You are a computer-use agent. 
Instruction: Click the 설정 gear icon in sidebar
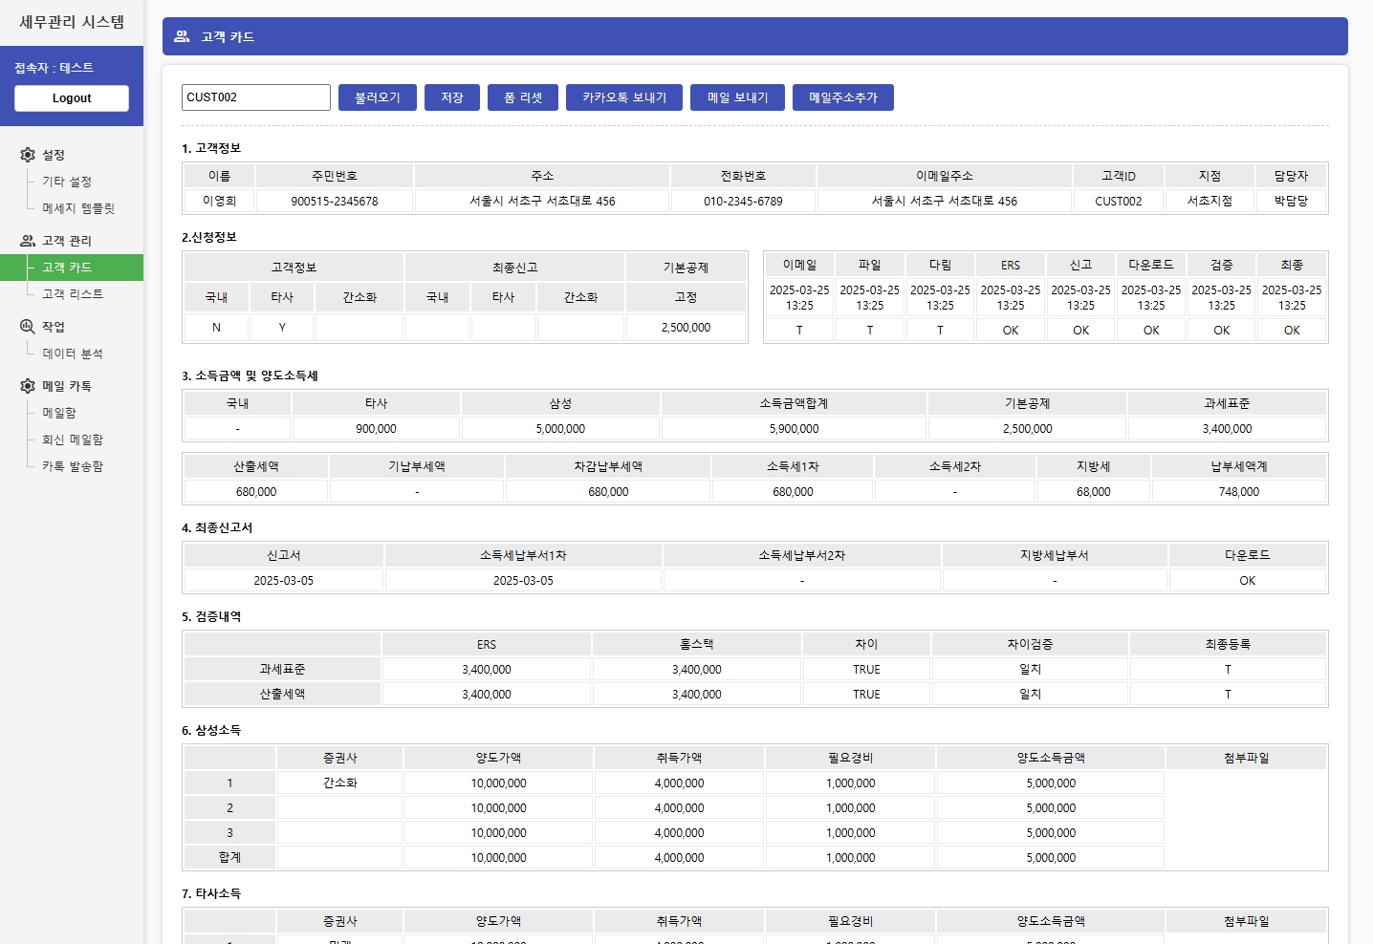click(28, 154)
